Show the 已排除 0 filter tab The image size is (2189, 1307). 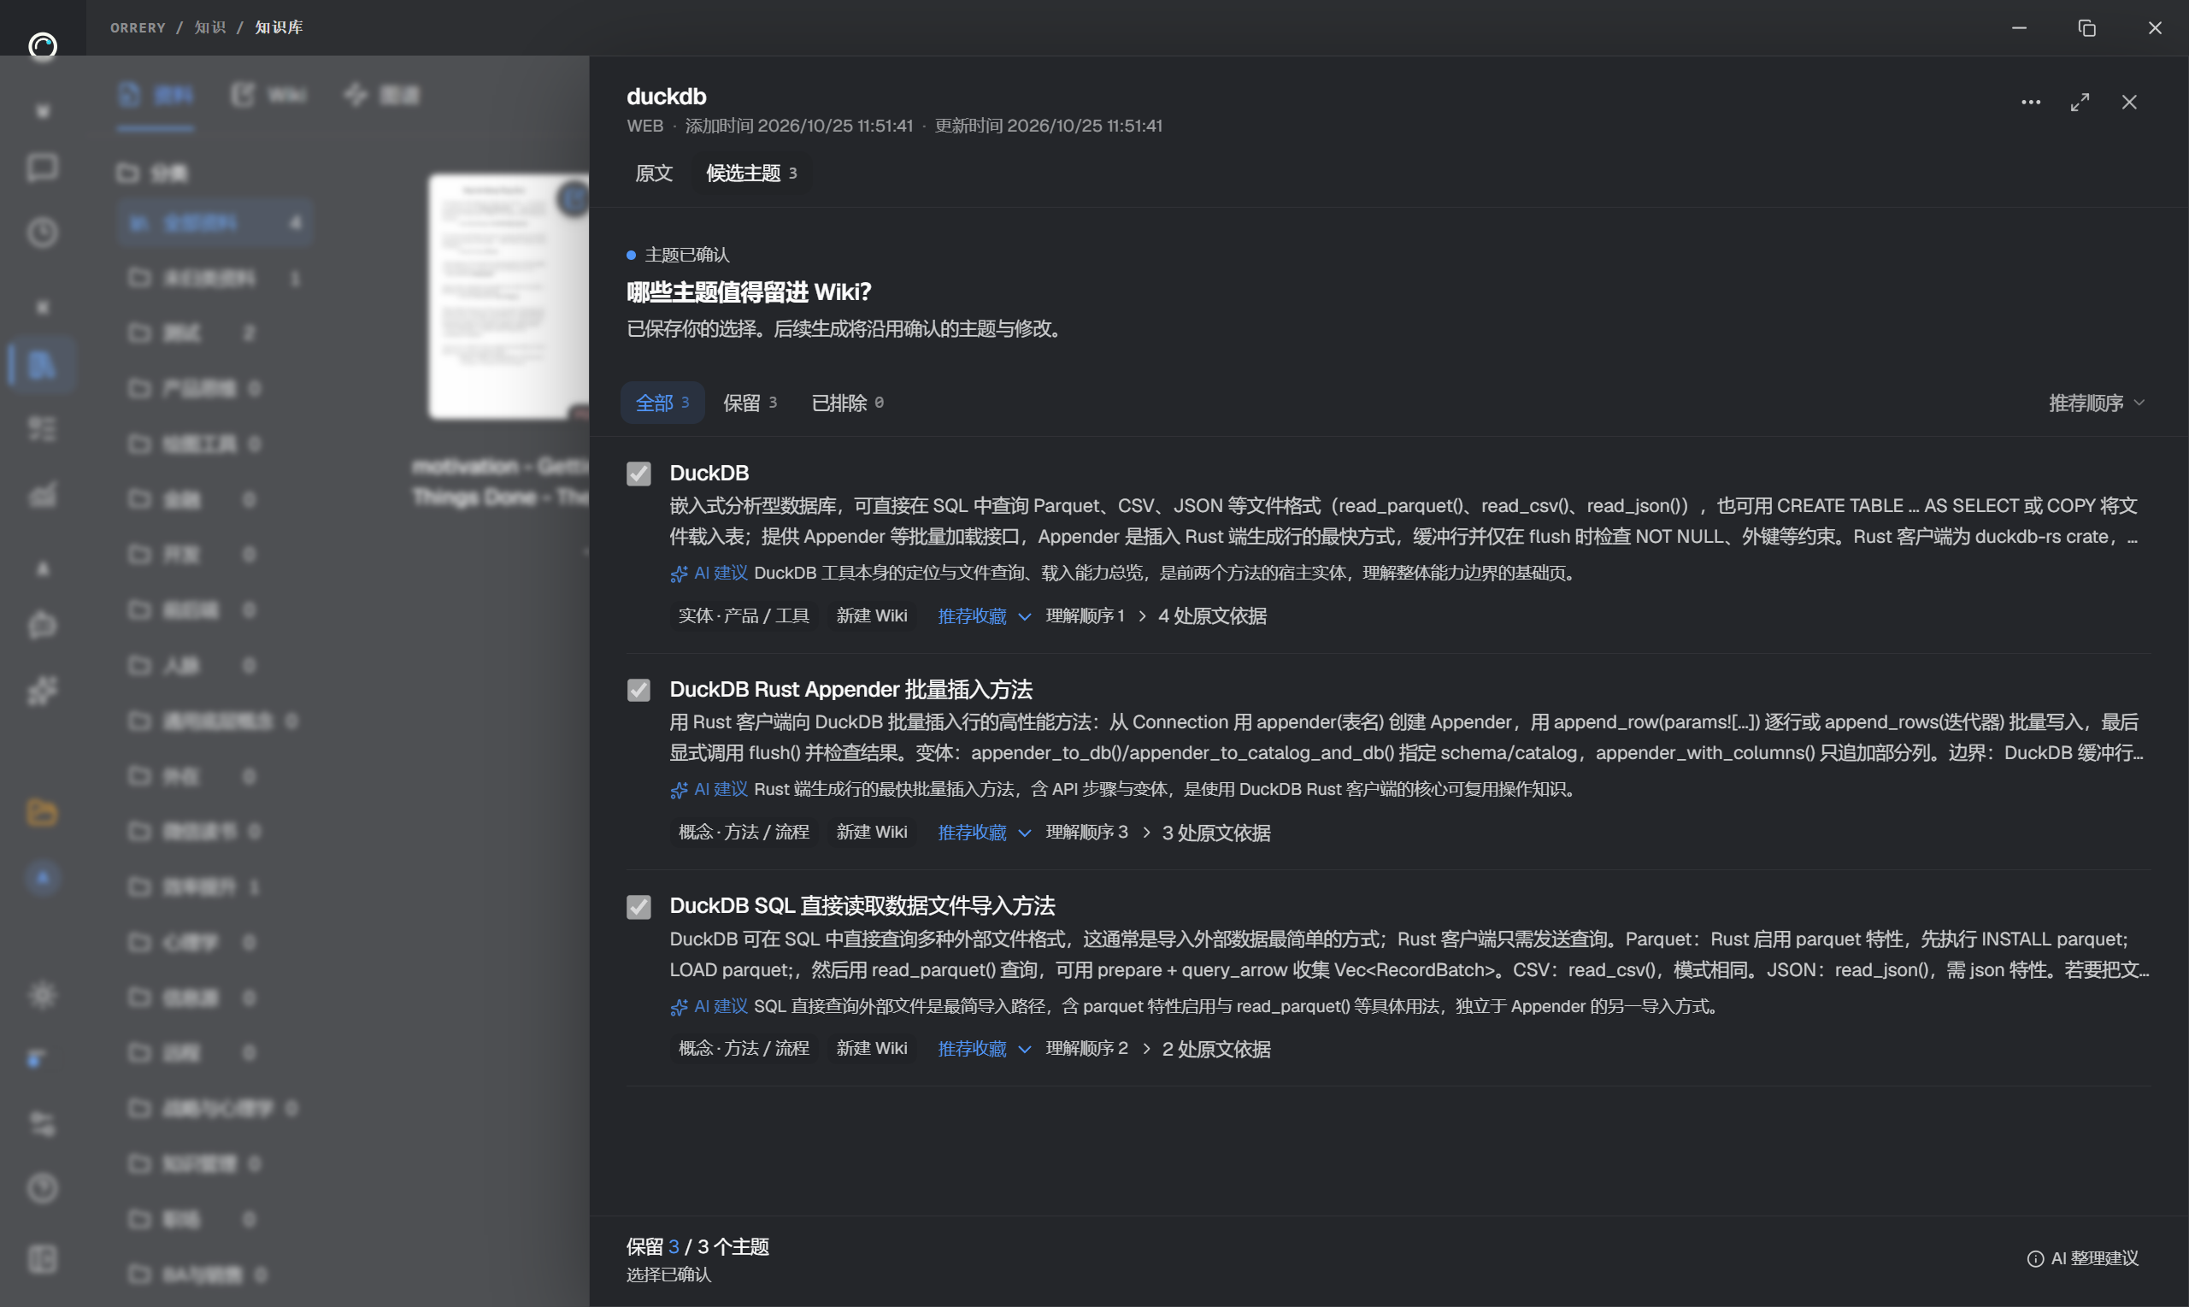[x=847, y=403]
